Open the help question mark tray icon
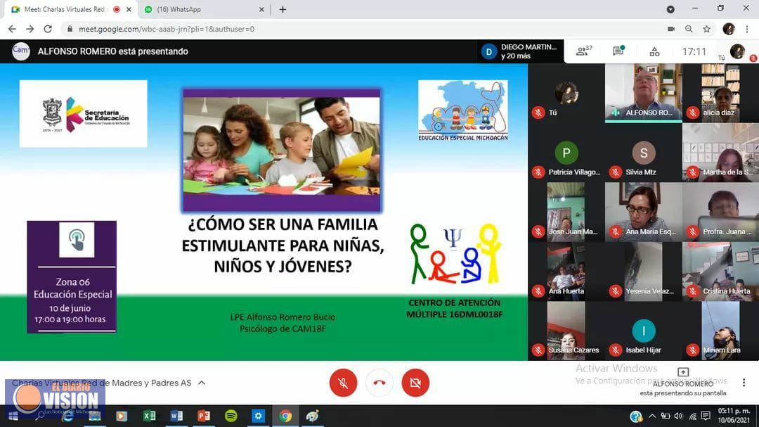This screenshot has width=759, height=427. [635, 416]
